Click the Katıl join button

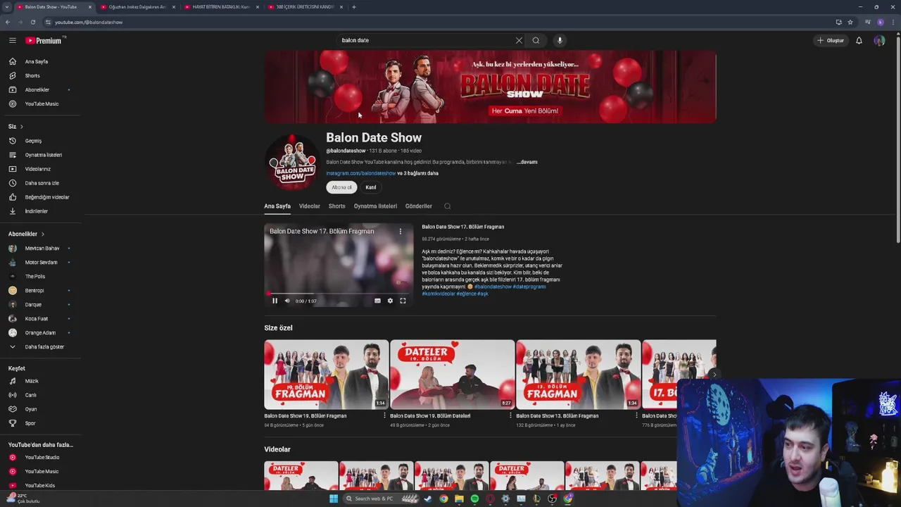click(x=371, y=187)
